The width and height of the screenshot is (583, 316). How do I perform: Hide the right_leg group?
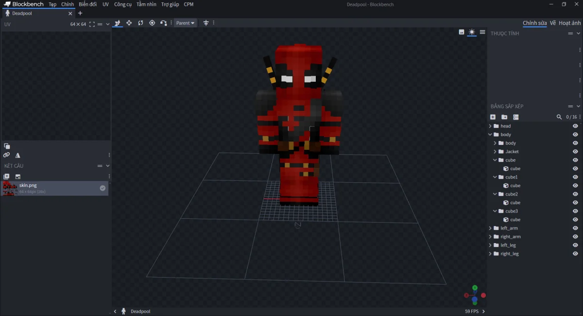click(x=575, y=254)
